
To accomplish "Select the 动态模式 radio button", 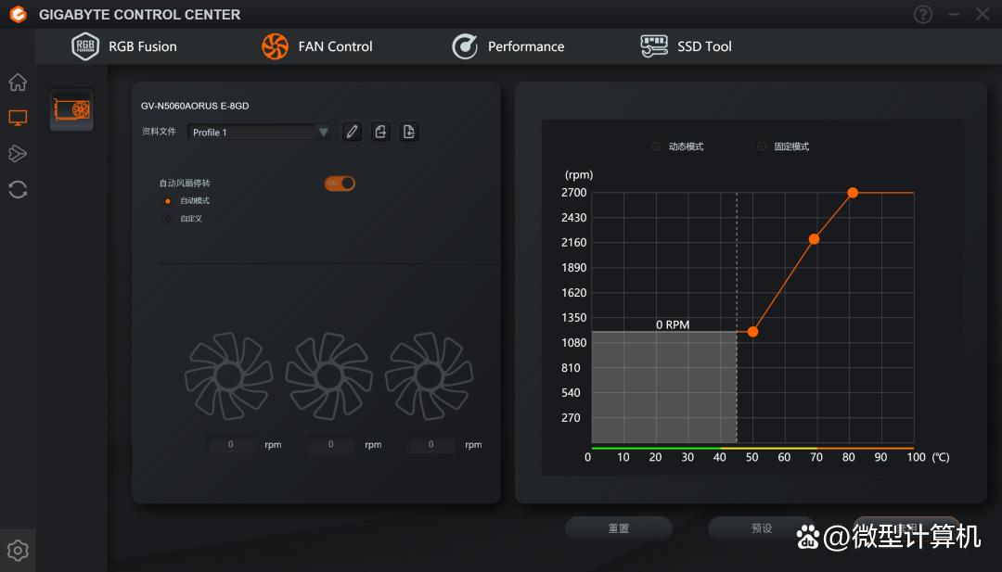I will pyautogui.click(x=656, y=146).
